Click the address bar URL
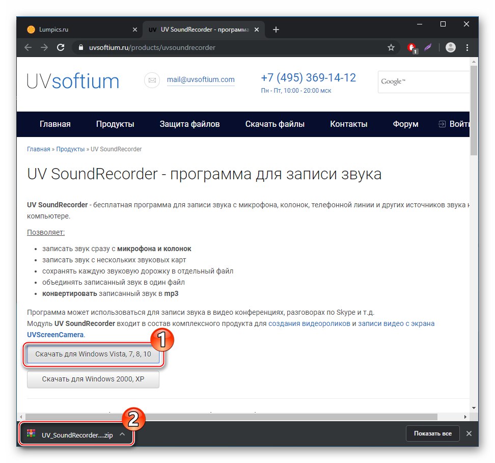495x463 pixels. (x=152, y=48)
